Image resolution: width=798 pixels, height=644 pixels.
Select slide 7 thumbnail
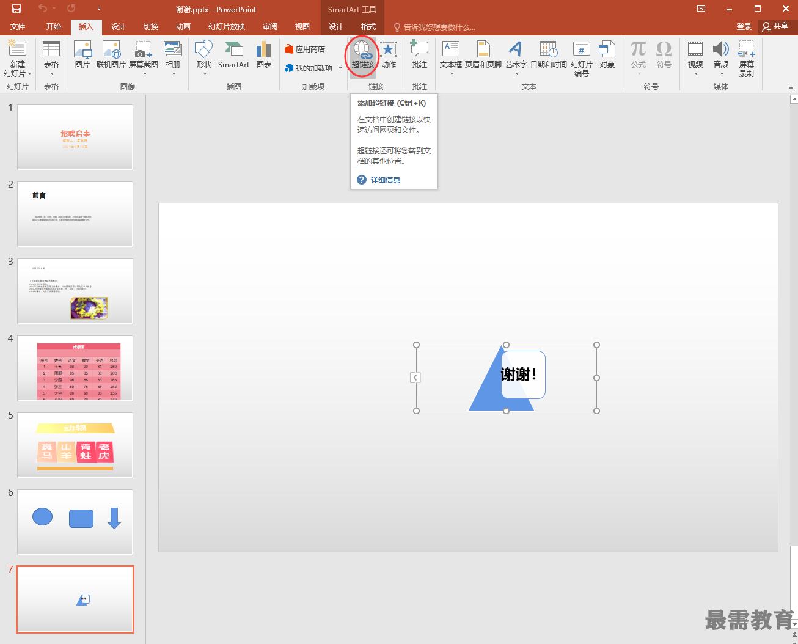(75, 599)
